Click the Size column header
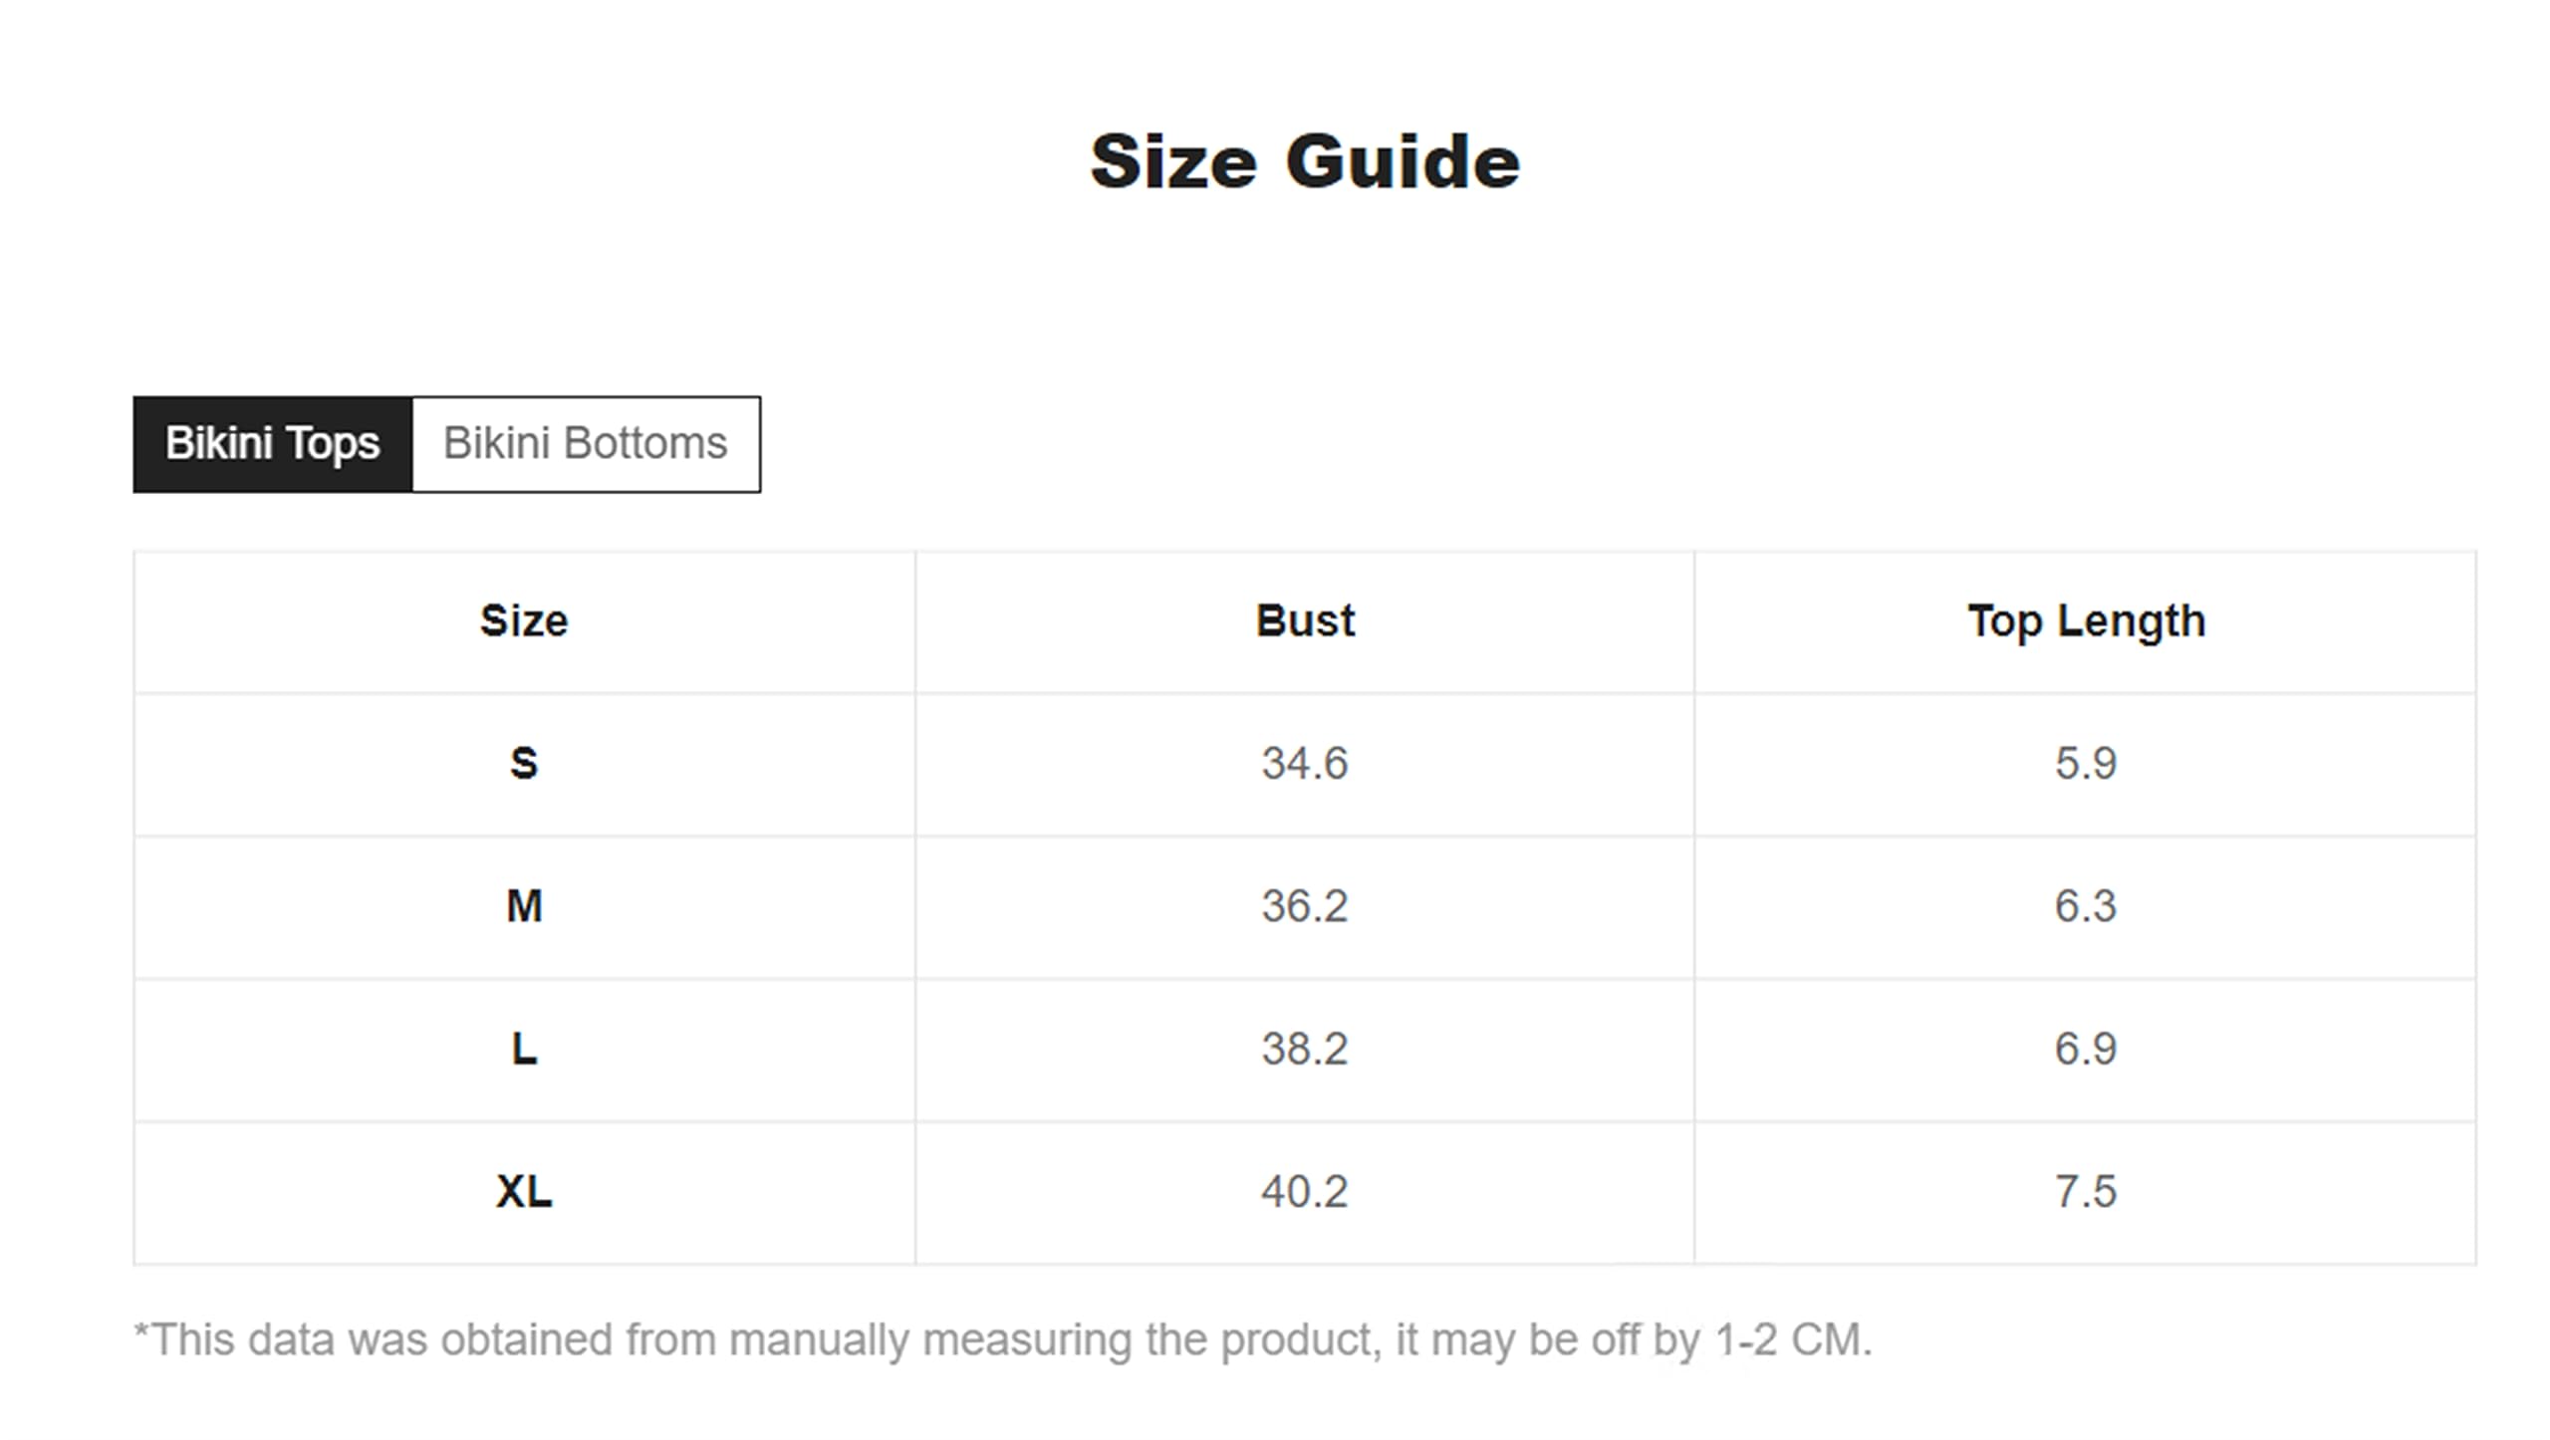 point(524,621)
